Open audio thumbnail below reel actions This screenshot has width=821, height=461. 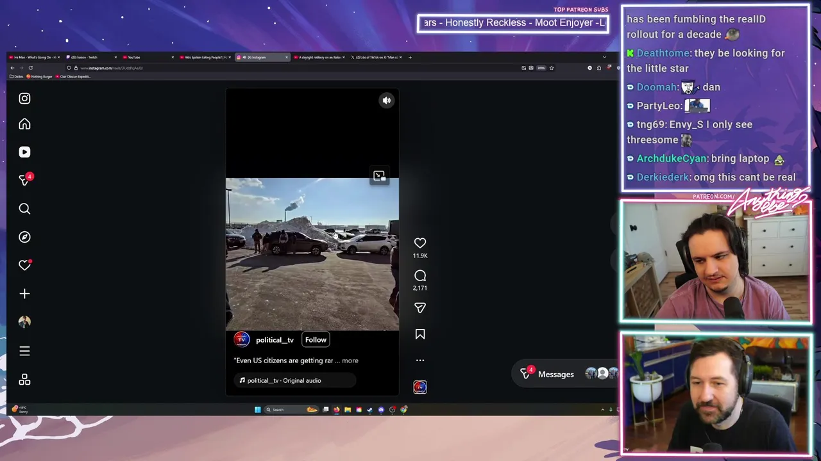click(x=420, y=387)
